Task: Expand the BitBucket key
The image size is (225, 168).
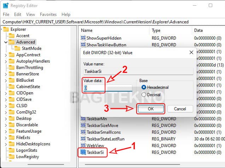Action: (x=6, y=81)
